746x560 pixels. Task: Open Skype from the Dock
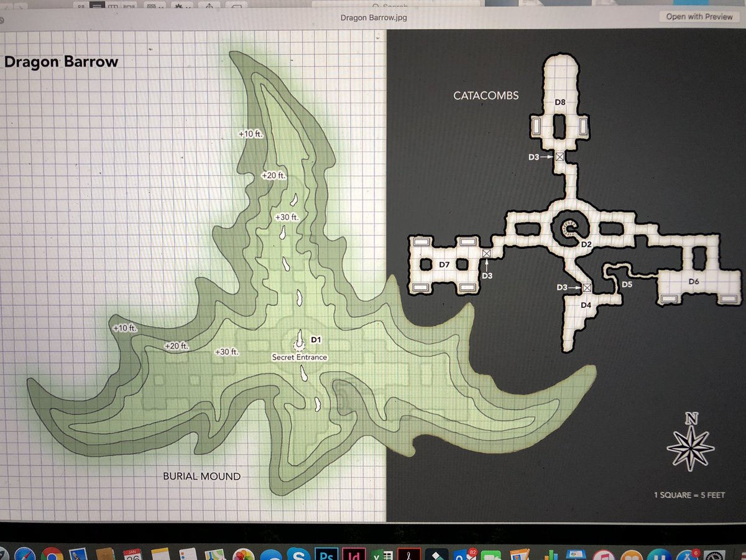[x=297, y=553]
